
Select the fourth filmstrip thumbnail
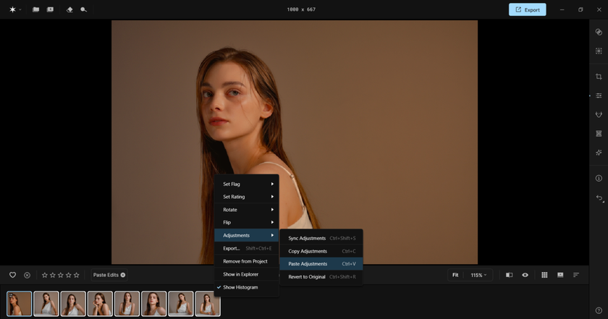pyautogui.click(x=100, y=304)
